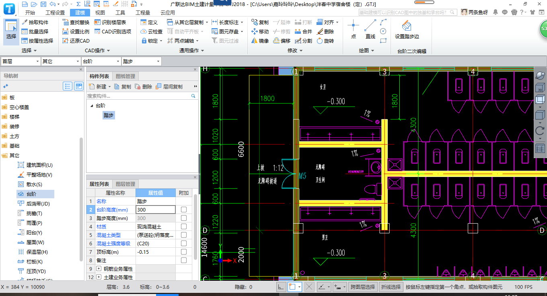
Task: Click the 选择 select tool button
Action: tap(11, 31)
